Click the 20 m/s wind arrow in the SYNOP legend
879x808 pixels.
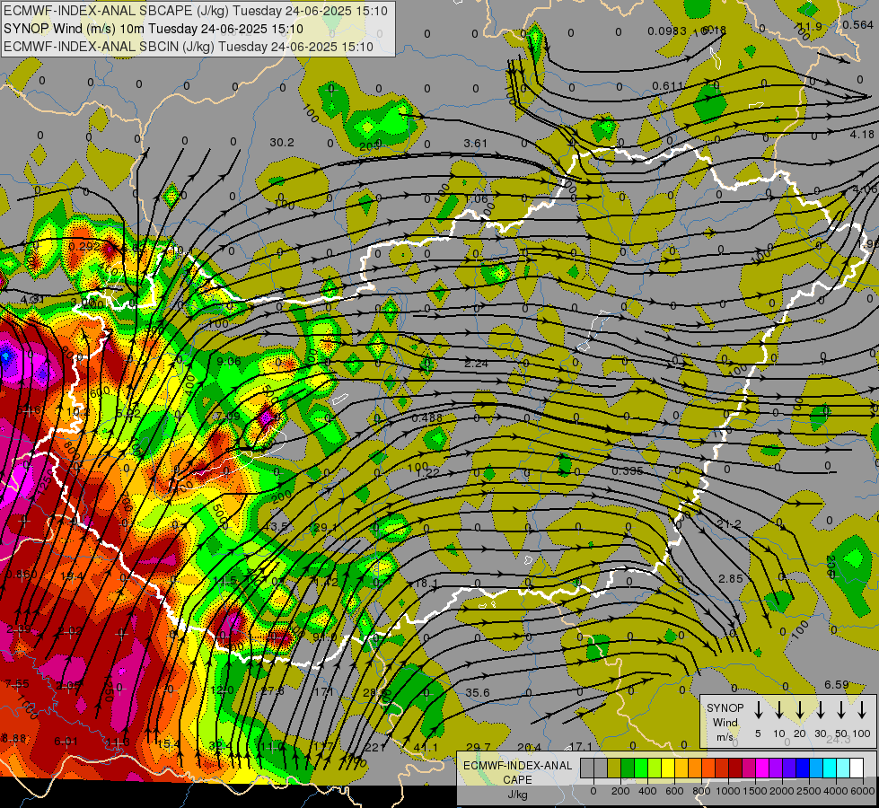(800, 710)
